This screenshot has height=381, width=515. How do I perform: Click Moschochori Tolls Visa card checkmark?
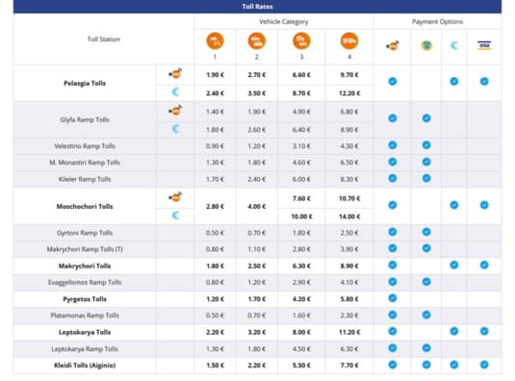point(484,205)
